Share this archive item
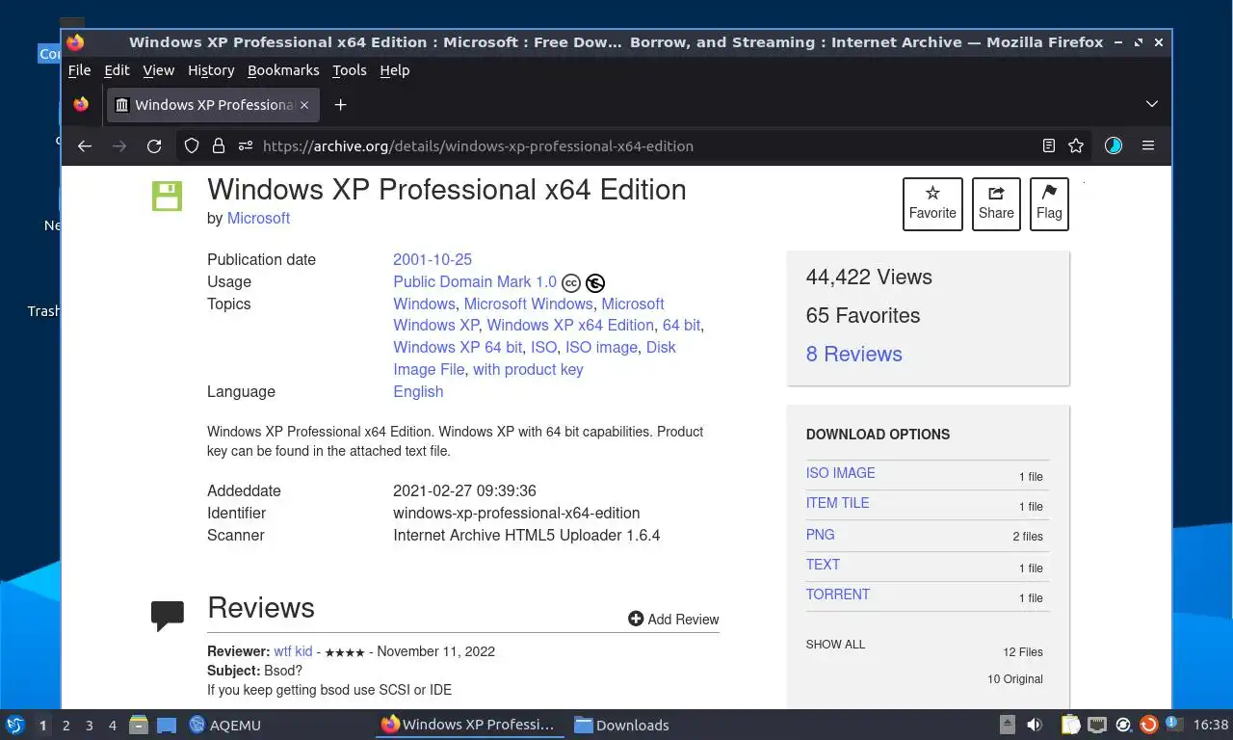The height and width of the screenshot is (740, 1233). coord(996,204)
